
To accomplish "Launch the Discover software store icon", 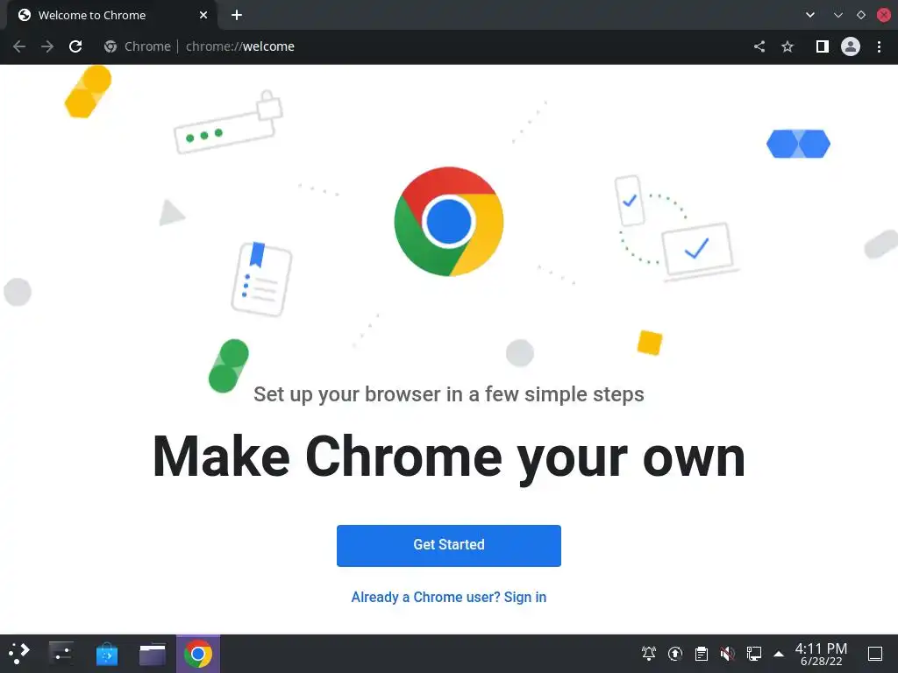I will 106,654.
